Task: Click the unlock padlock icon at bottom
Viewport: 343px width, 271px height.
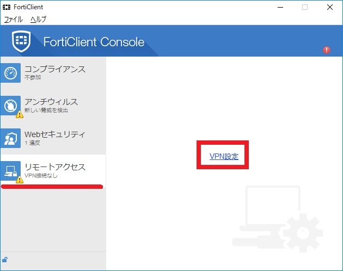Action: [5, 260]
